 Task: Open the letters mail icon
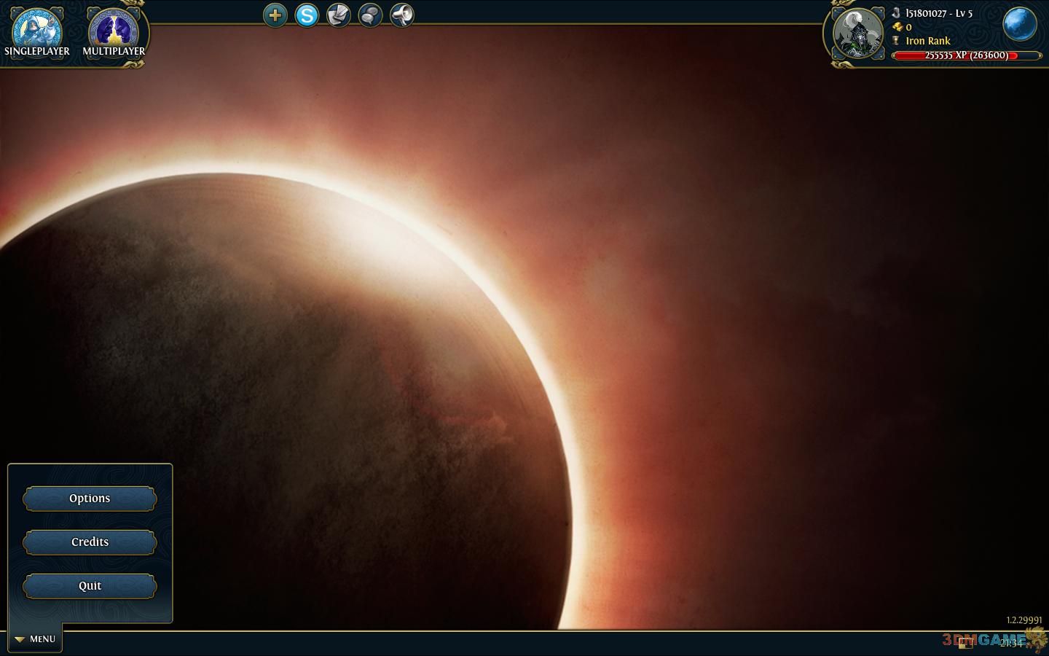[x=339, y=15]
